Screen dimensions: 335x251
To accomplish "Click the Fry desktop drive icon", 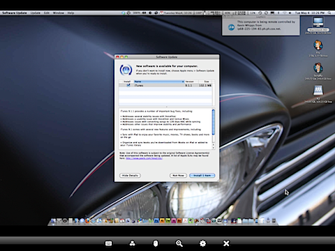I will point(318,45).
